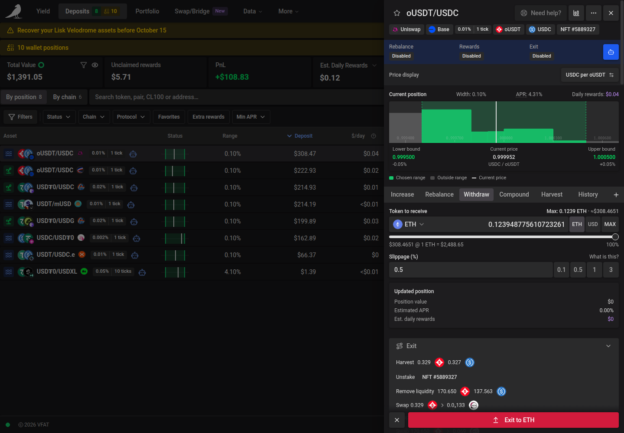Click the MAX amount button

coord(610,224)
